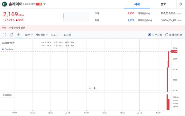The width and height of the screenshot is (185, 116).
Task: Click the orange 주 badge icon
Action: [41, 4]
